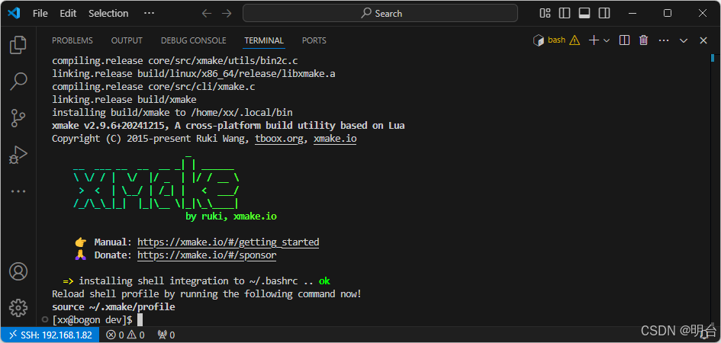The width and height of the screenshot is (721, 343).
Task: Maximize panel size with the chevron
Action: click(684, 40)
